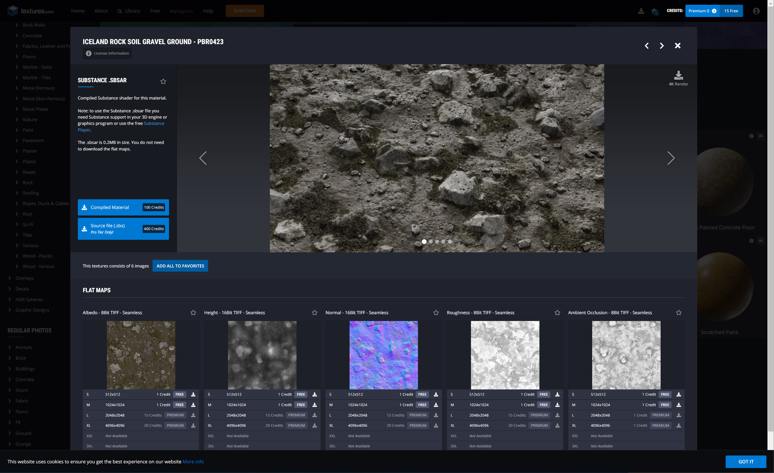Open the Substance Player link
The width and height of the screenshot is (774, 473).
pyautogui.click(x=154, y=124)
